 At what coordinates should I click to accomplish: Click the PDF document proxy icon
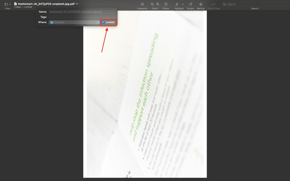coord(15,4)
